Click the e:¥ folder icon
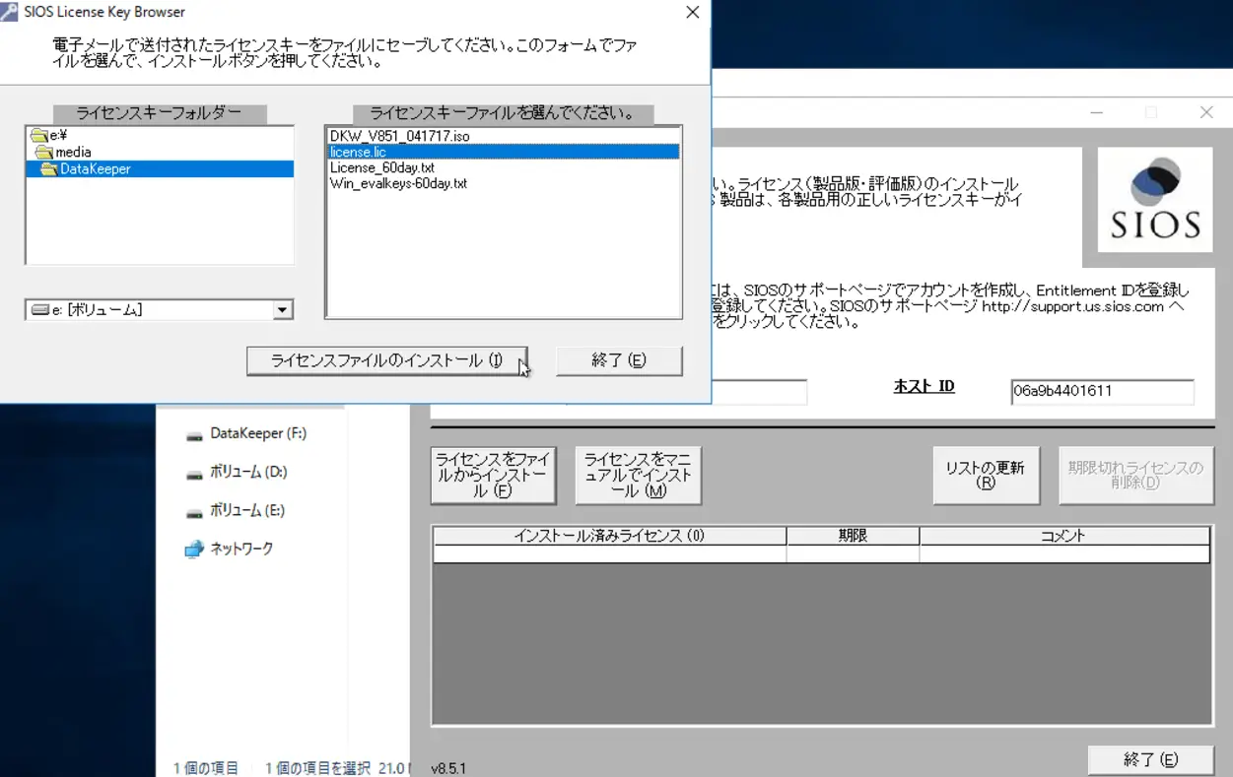 click(x=38, y=135)
